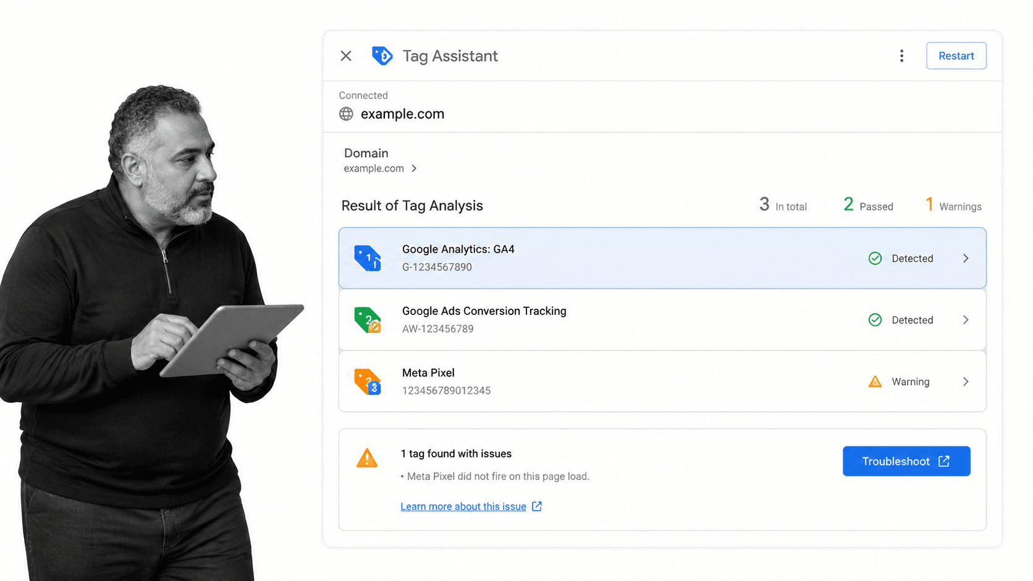Click the large warning icon in issues box
Screen dimensions: 1033x581
tap(367, 458)
